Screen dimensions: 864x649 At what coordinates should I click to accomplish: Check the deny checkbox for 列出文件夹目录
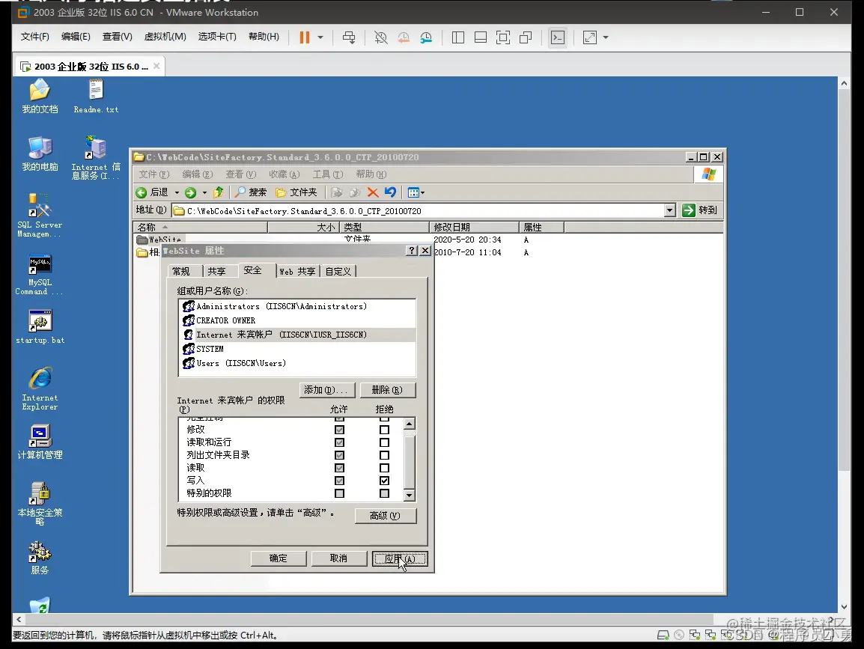384,455
